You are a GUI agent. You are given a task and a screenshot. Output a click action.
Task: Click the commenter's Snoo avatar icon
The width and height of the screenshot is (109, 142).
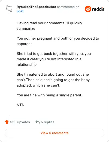click(9, 9)
